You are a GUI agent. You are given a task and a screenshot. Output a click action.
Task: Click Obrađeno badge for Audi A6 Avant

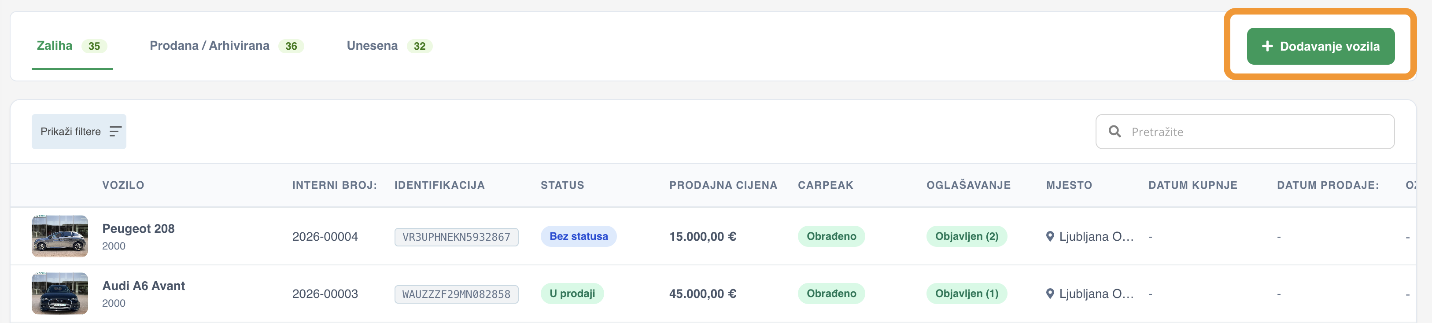coord(831,294)
